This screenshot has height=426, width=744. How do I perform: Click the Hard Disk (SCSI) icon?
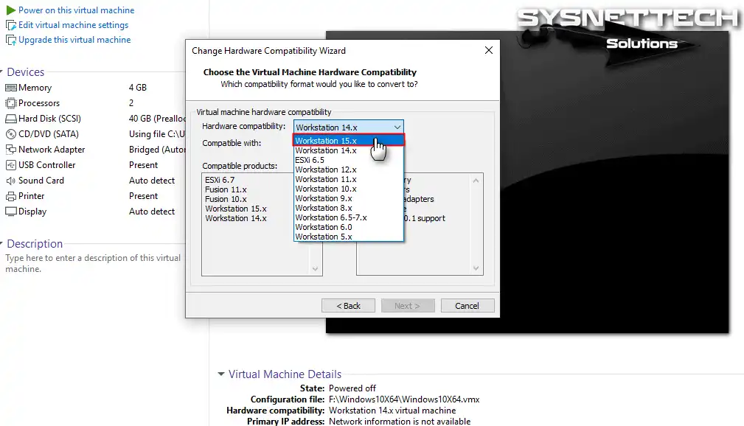point(10,119)
